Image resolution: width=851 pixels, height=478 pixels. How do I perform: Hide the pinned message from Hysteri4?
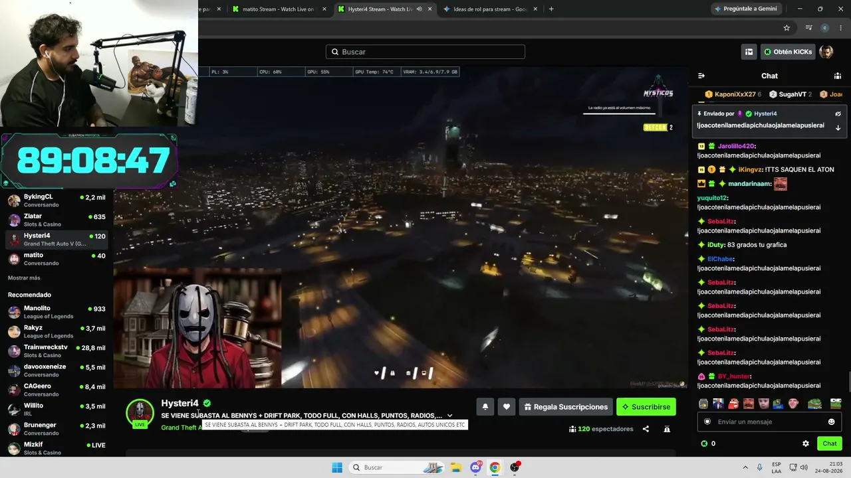pos(838,114)
